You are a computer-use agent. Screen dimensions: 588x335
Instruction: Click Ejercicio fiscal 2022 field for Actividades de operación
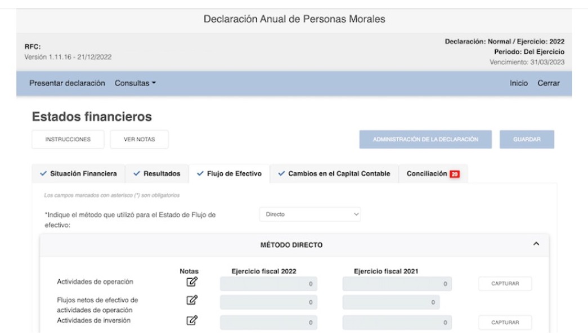point(268,284)
